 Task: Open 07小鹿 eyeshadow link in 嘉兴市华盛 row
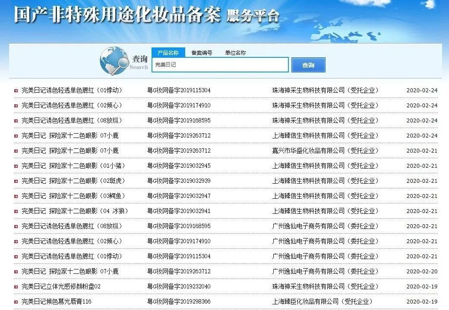[x=70, y=150]
